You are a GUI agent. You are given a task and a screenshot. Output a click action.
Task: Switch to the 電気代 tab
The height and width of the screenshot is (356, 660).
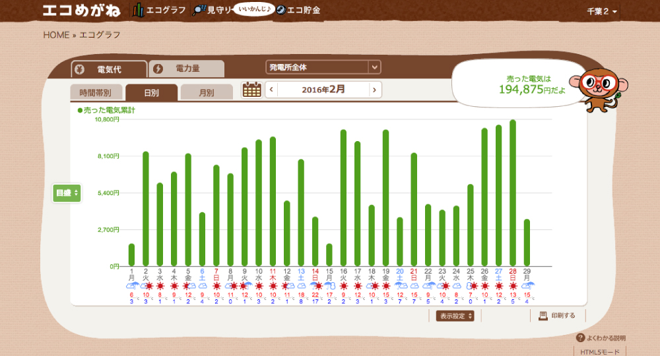coord(110,69)
